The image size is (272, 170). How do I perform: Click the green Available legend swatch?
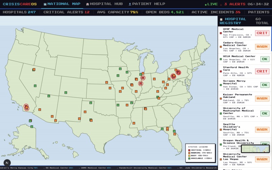point(189,159)
